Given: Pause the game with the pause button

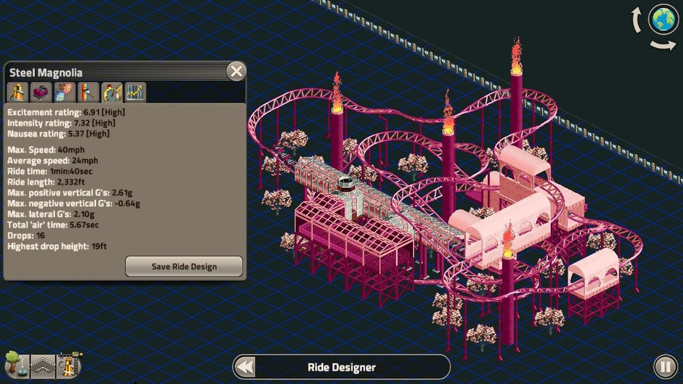Looking at the screenshot, I should coord(665,366).
